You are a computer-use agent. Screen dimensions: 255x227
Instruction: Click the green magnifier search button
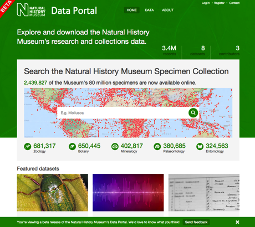[193, 113]
